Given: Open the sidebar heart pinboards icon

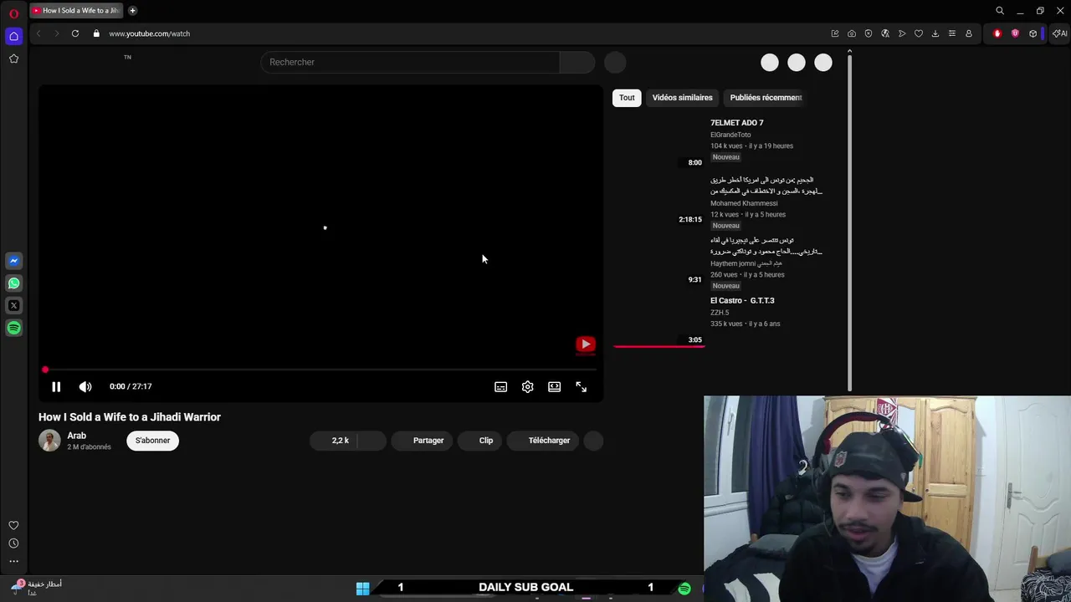Looking at the screenshot, I should (13, 525).
